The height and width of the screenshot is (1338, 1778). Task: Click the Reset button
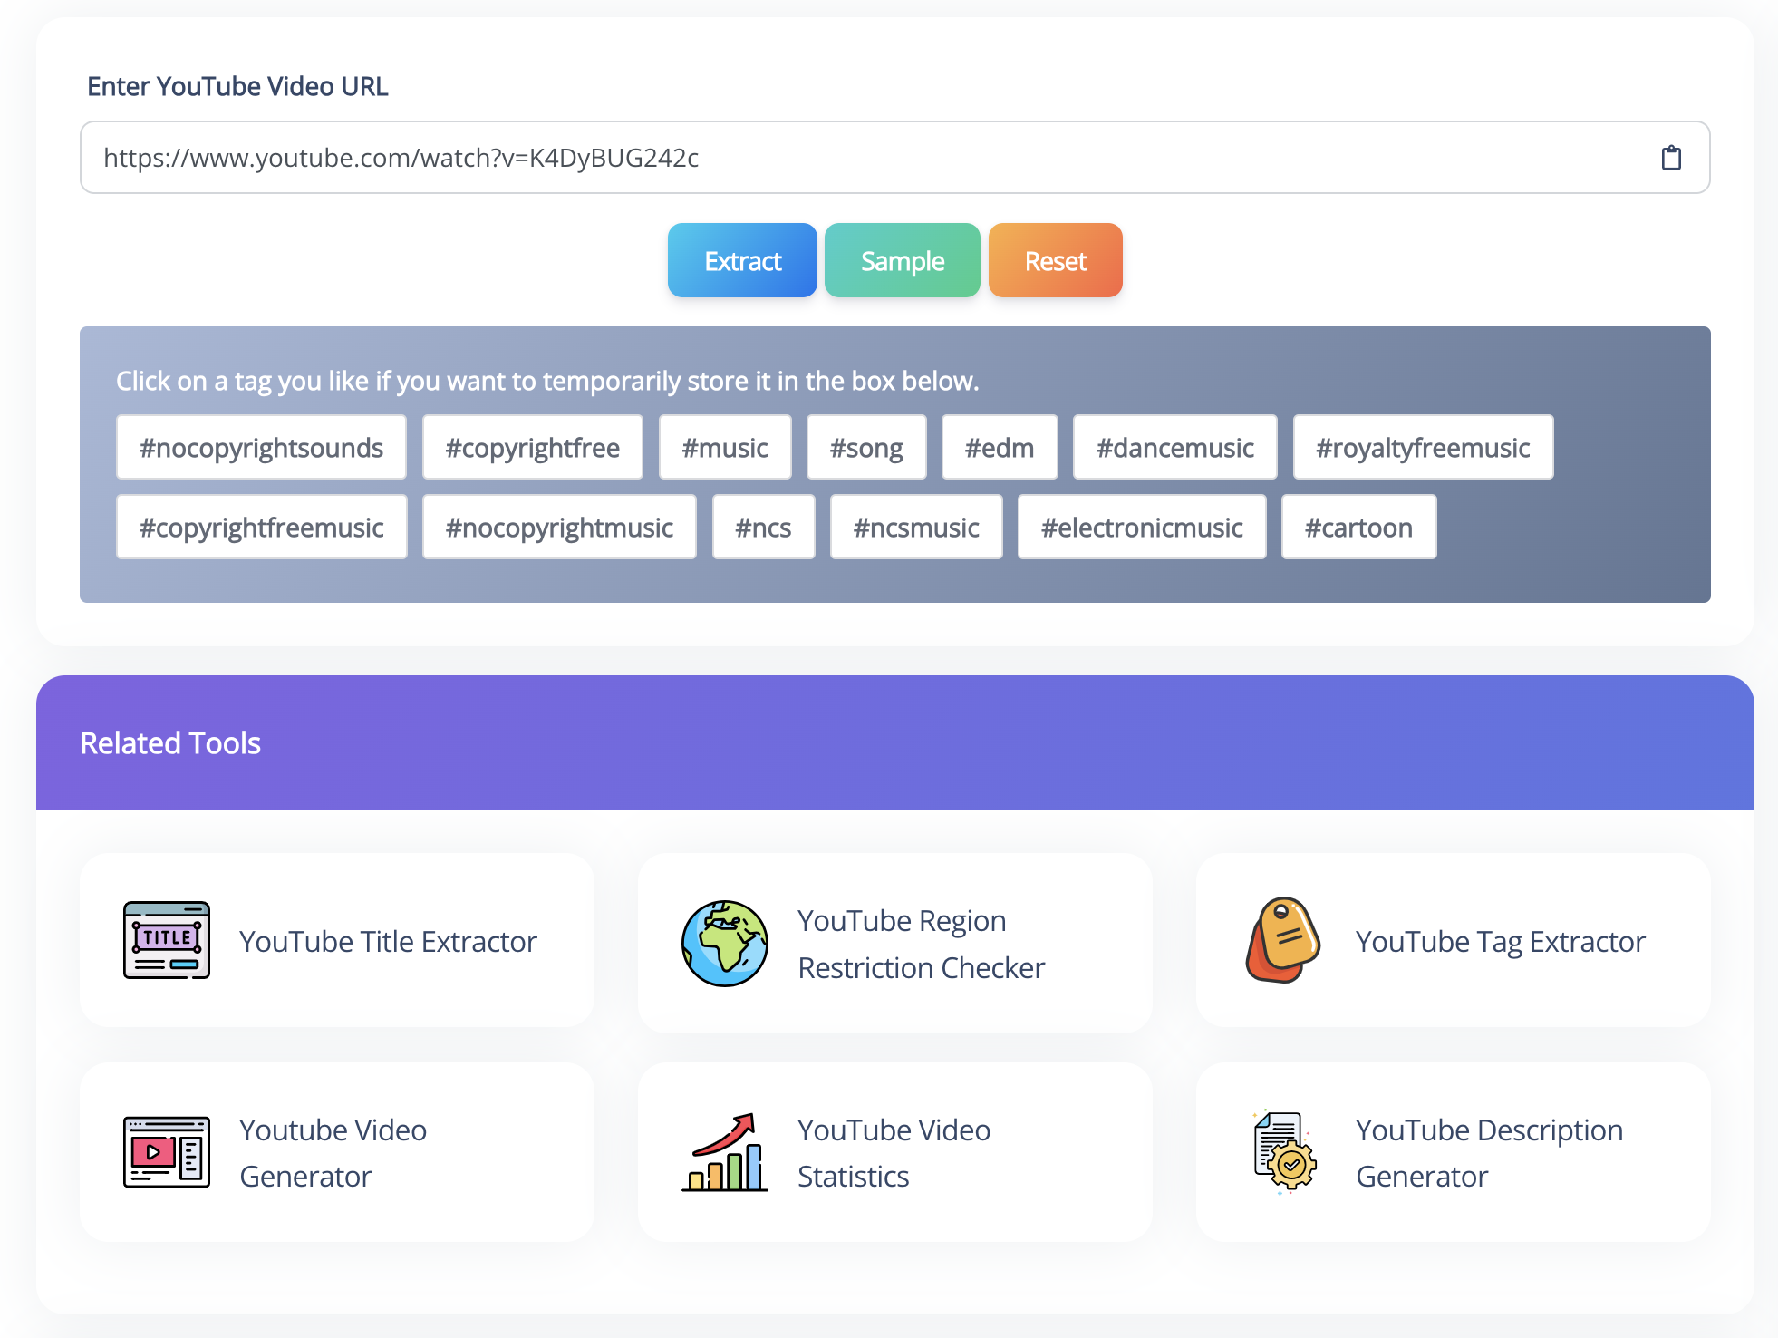click(1054, 260)
